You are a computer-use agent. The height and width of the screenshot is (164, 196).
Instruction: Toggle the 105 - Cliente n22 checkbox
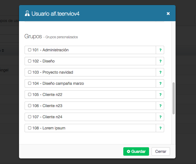point(30,95)
